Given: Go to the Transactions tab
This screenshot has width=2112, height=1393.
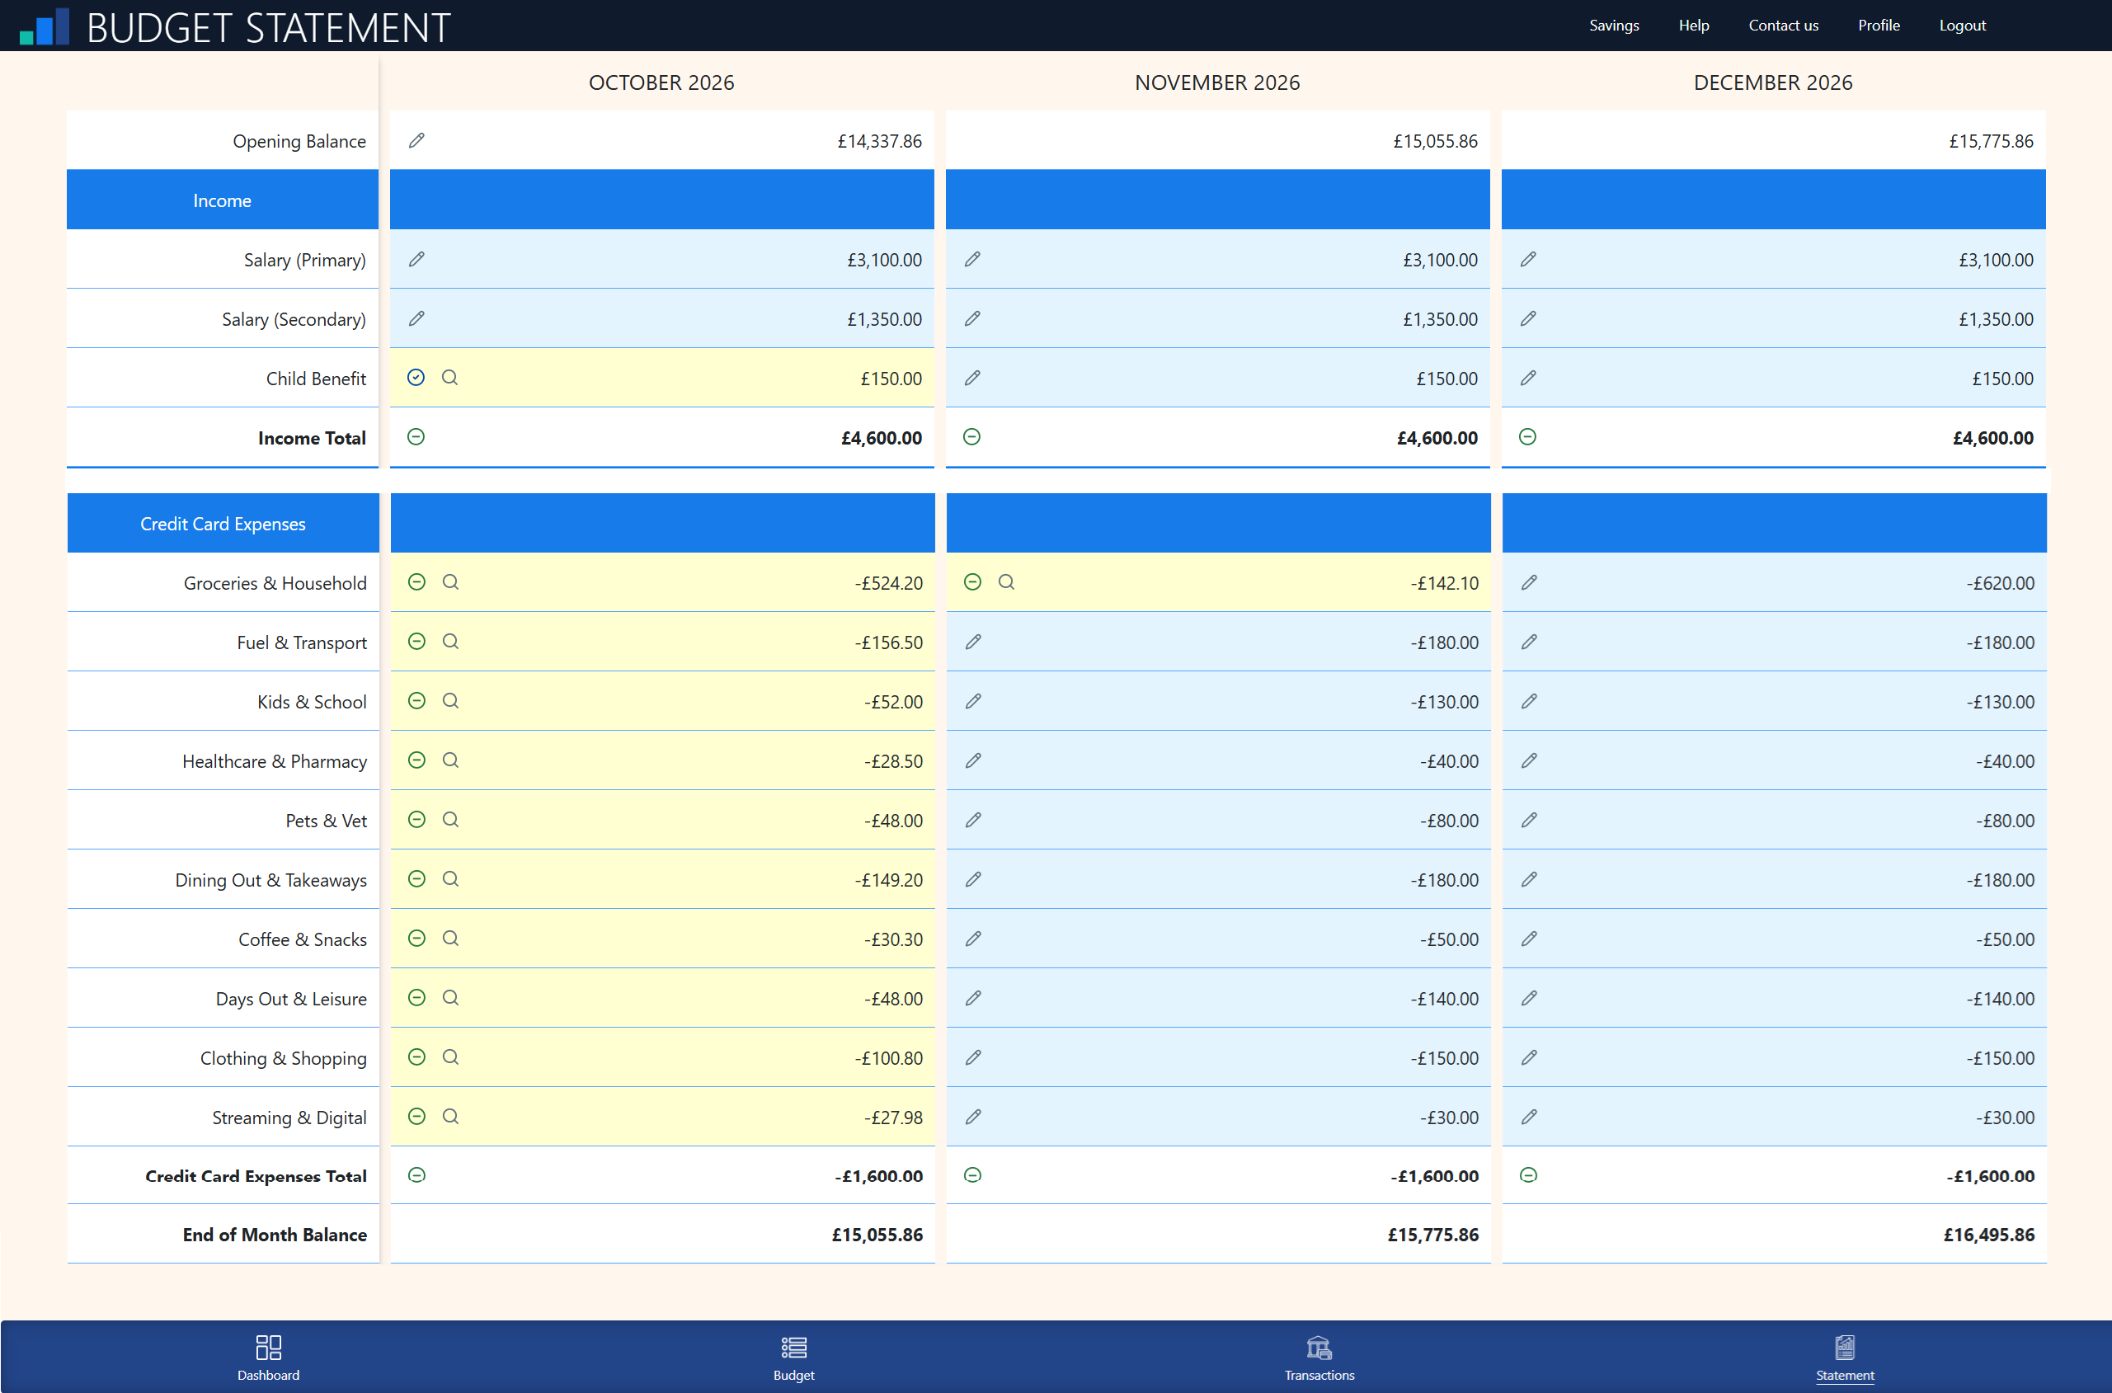Looking at the screenshot, I should click(x=1319, y=1358).
